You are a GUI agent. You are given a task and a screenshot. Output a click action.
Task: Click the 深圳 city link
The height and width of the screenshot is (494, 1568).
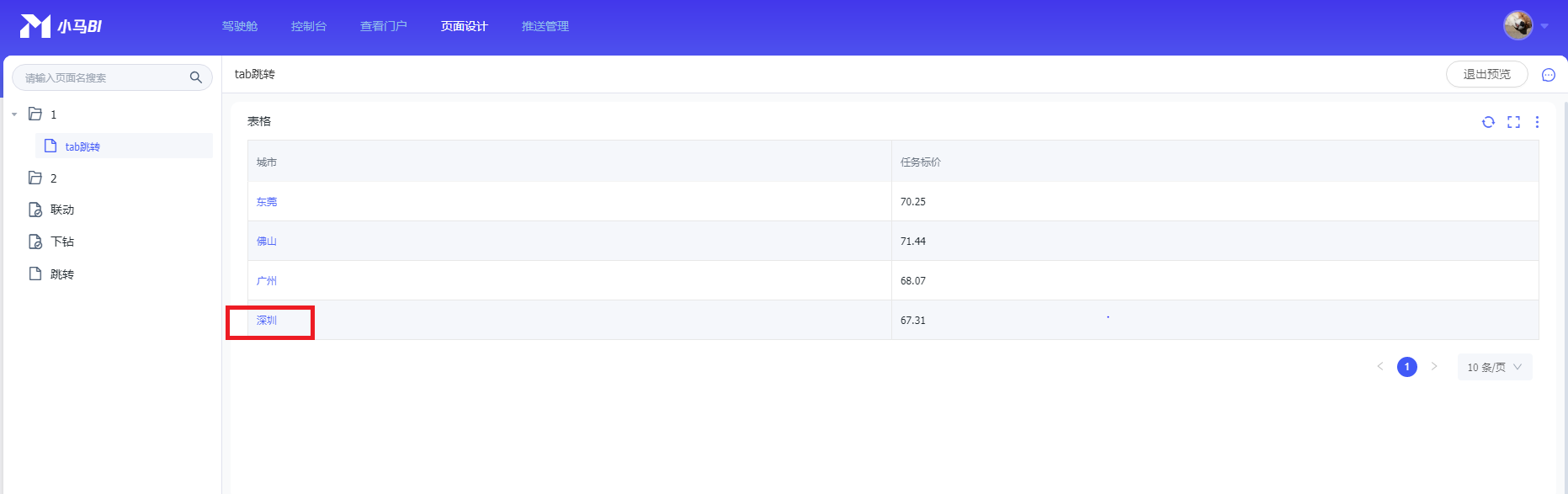[x=267, y=320]
